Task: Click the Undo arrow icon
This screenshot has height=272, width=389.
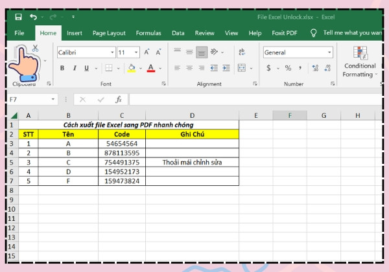Action: point(34,17)
